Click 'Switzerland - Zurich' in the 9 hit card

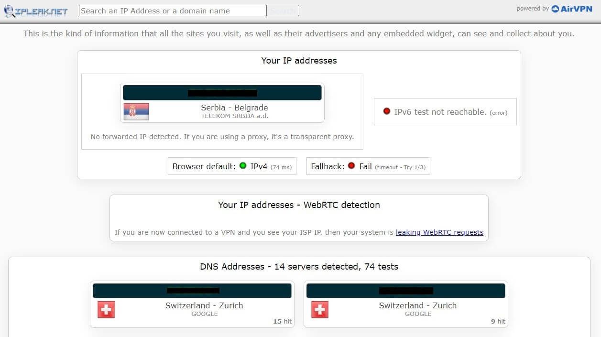[418, 305]
